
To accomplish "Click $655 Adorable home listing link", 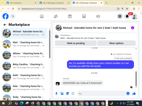I will pyautogui.click(x=83, y=38).
